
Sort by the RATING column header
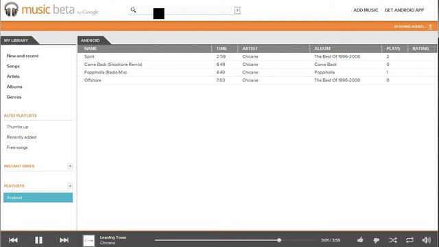point(420,49)
